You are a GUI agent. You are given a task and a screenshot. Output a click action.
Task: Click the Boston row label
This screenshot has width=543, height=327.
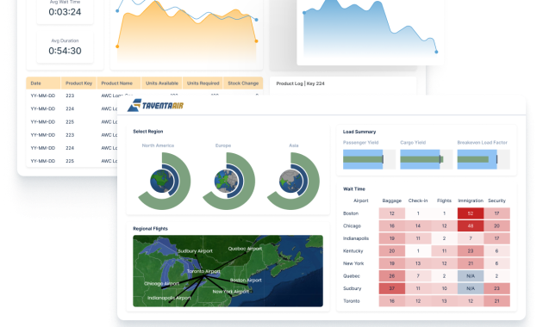(x=351, y=213)
